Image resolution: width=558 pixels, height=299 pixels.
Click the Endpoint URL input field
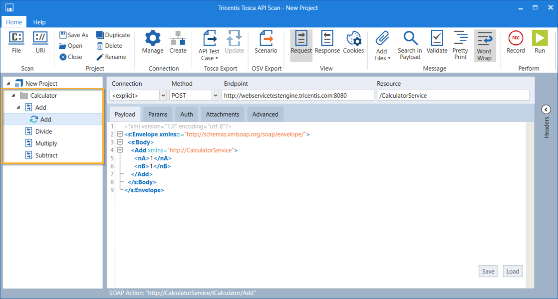(x=297, y=95)
